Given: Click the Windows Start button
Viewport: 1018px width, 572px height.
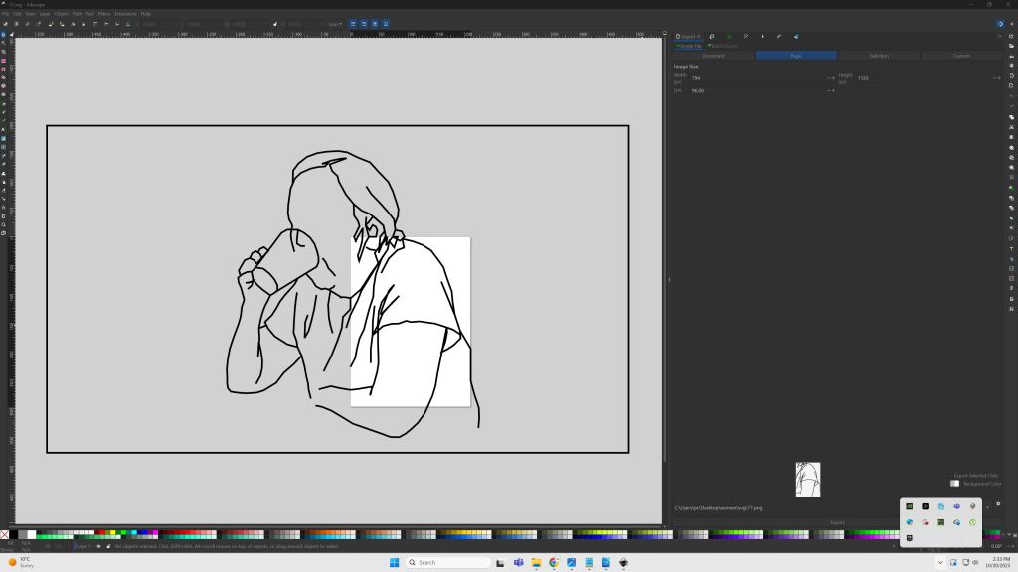Looking at the screenshot, I should tap(395, 562).
